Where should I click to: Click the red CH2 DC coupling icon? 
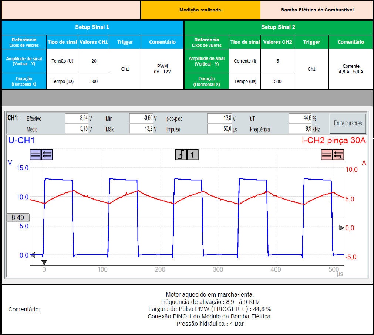327,155
